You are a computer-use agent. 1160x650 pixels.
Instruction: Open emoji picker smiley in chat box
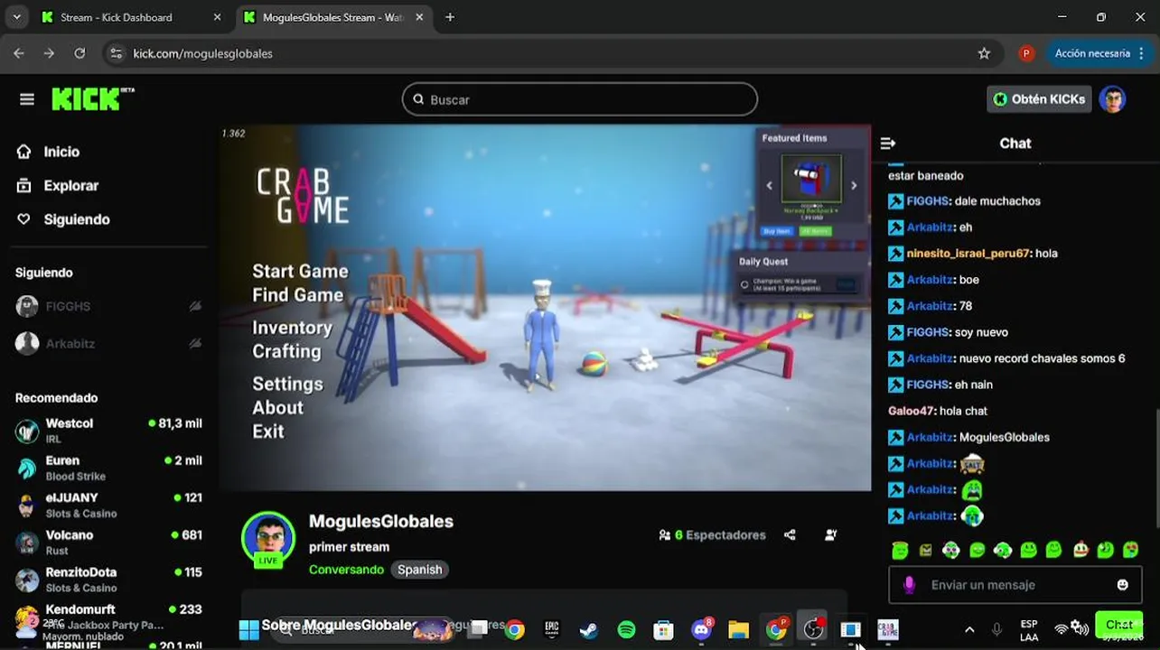pos(1122,585)
